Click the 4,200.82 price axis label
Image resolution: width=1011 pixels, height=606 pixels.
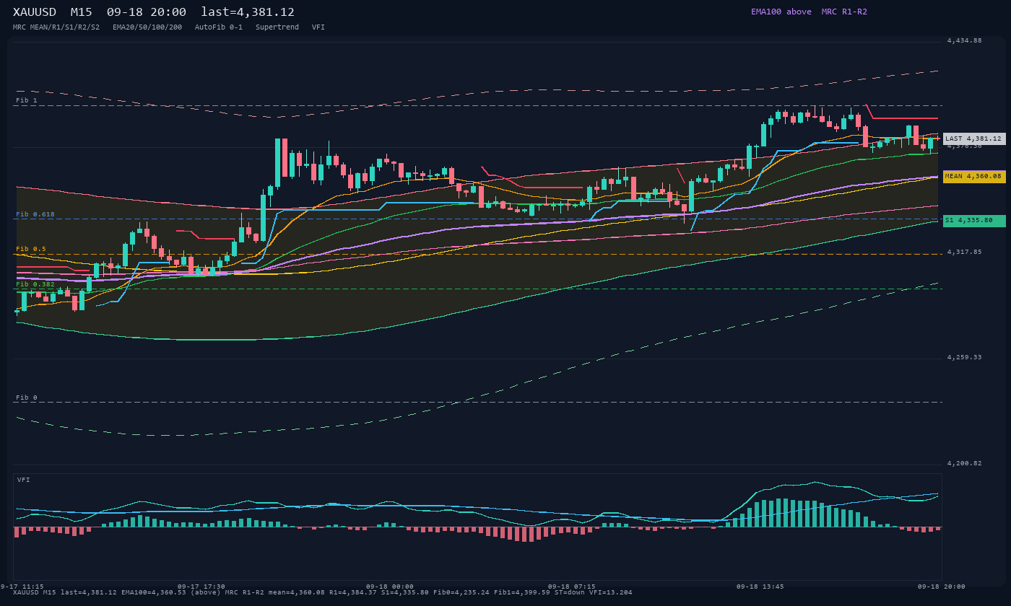pos(965,463)
